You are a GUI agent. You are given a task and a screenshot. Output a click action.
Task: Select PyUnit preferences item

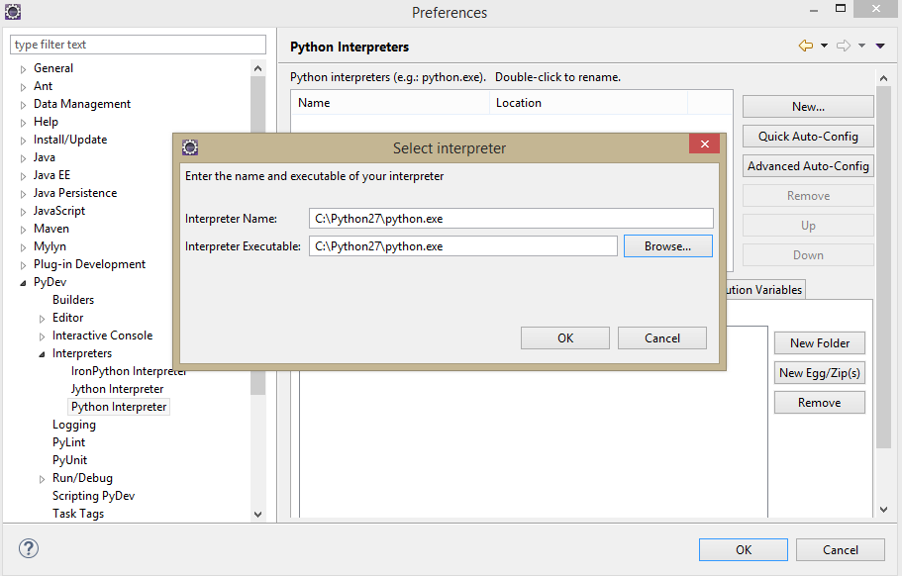point(69,460)
